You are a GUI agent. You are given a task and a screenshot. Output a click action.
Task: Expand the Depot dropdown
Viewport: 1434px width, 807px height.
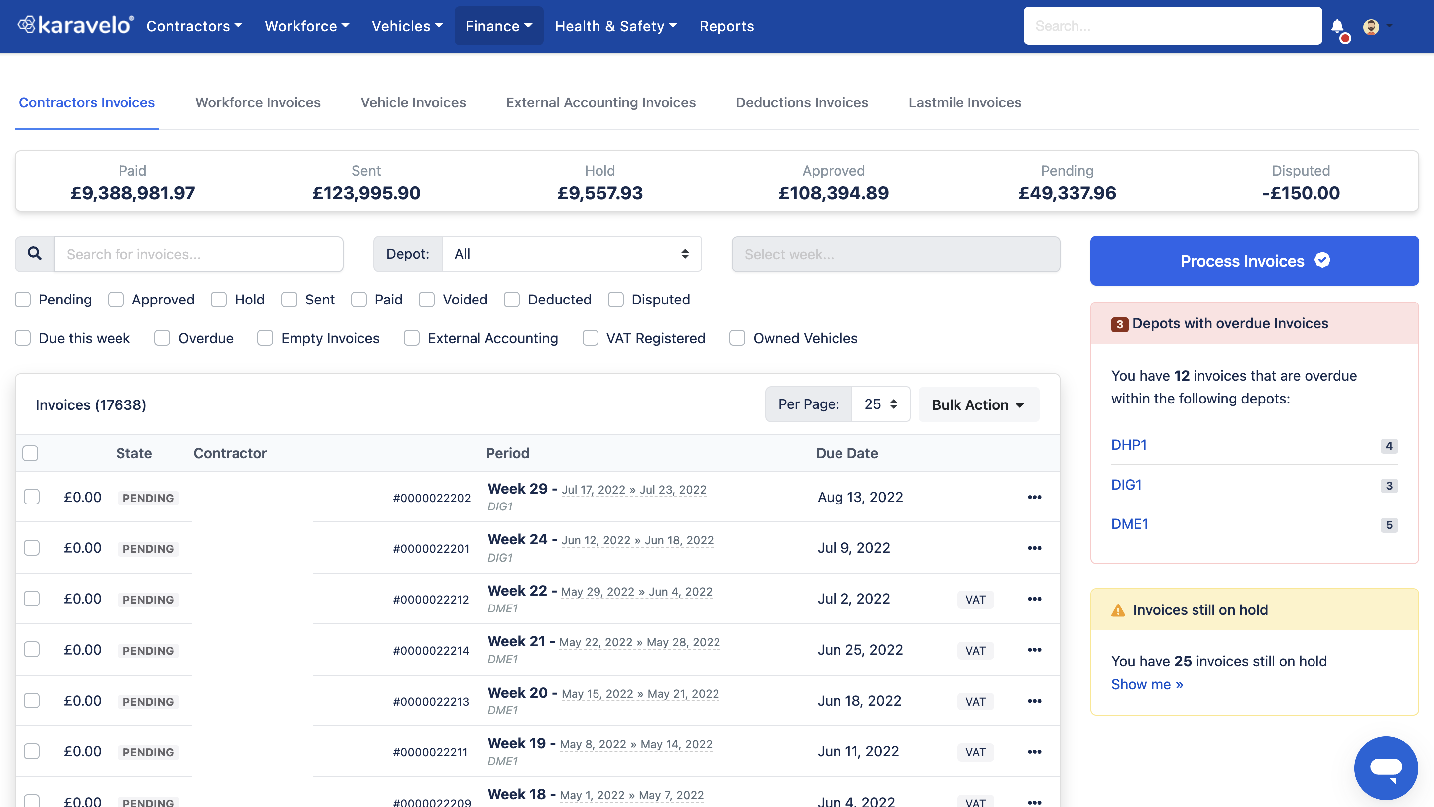(x=571, y=254)
